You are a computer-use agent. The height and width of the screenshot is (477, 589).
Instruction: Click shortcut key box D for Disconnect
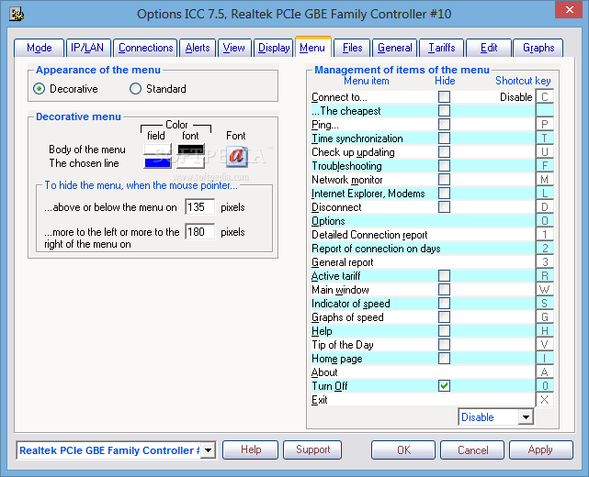(x=544, y=206)
